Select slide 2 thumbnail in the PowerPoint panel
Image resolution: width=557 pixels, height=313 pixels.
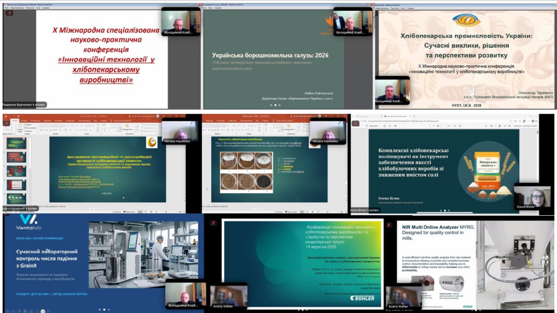16,157
